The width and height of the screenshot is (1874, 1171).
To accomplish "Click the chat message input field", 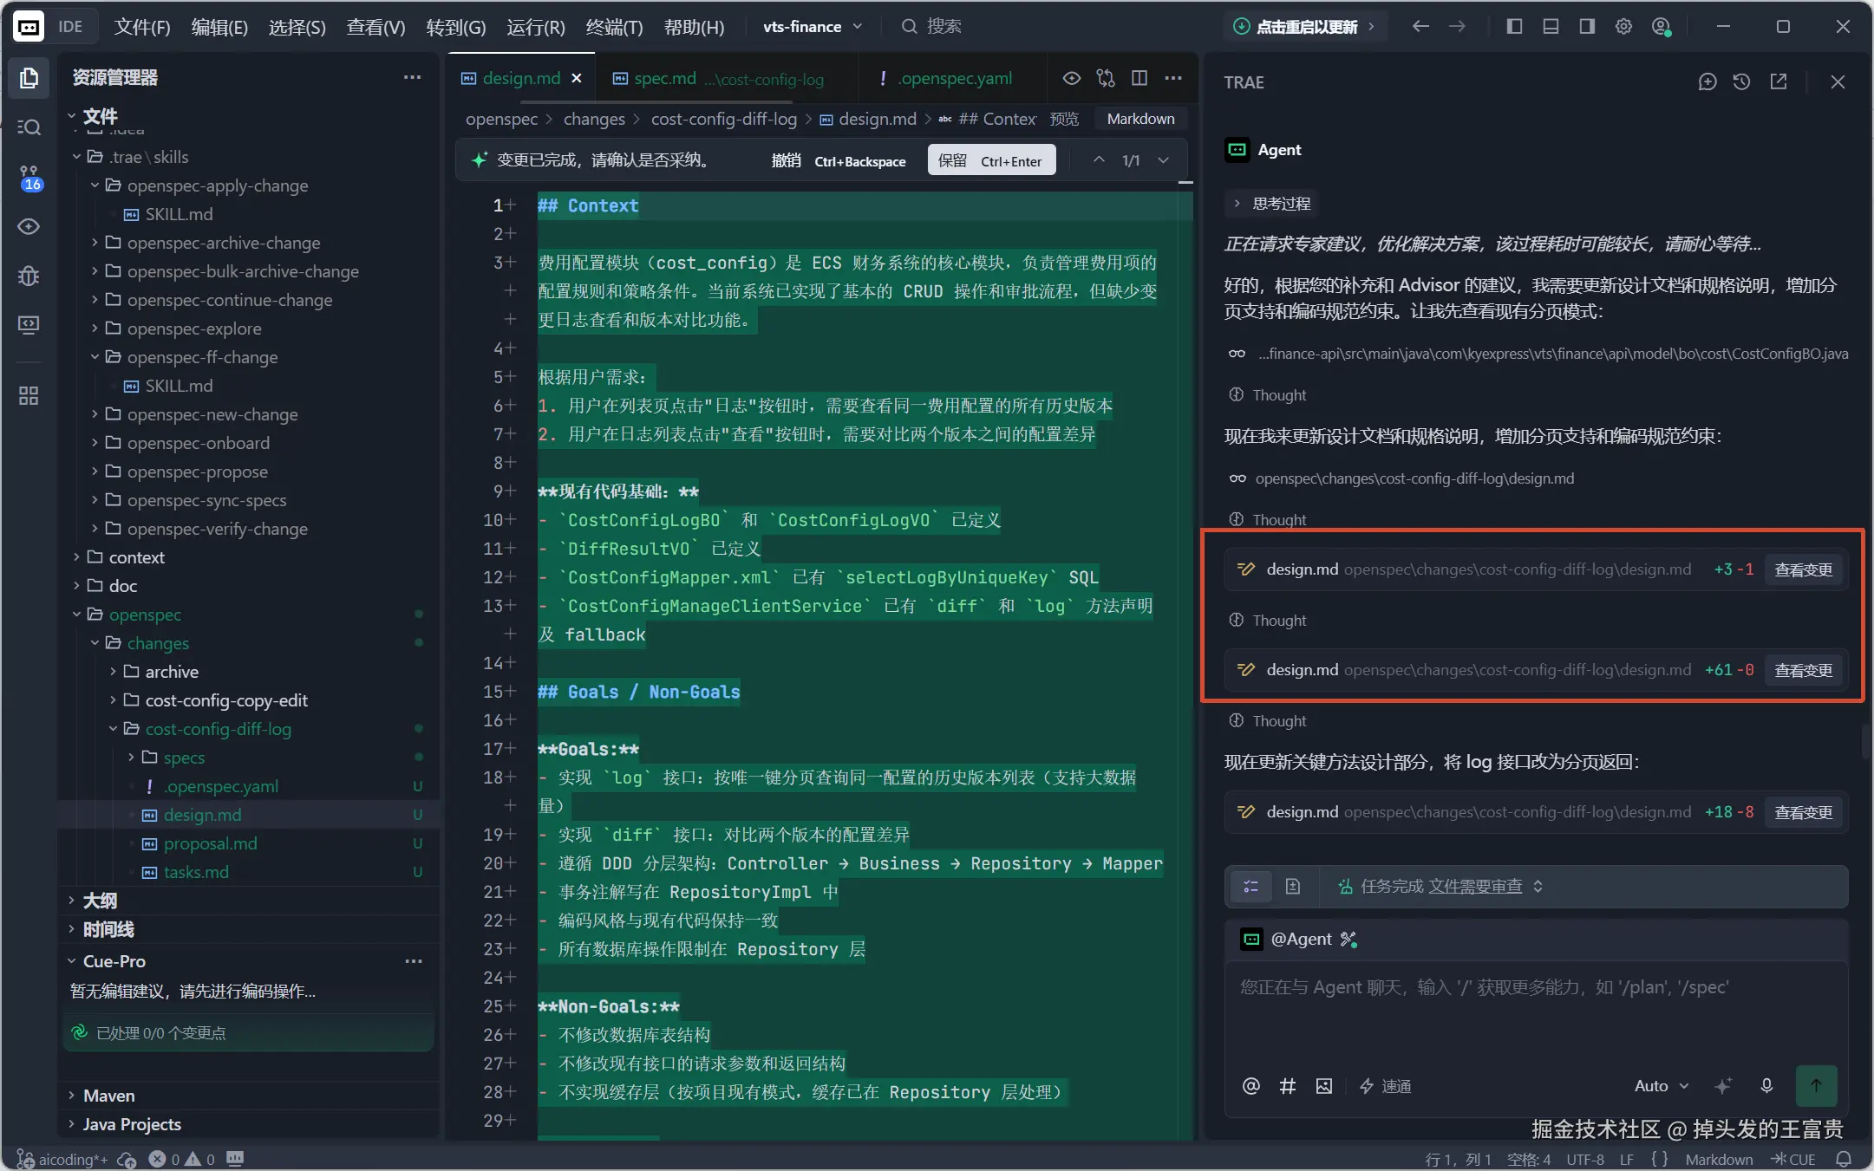I will click(1535, 1010).
